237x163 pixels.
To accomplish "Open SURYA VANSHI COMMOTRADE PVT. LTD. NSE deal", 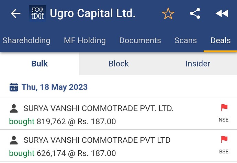I will [x=99, y=109].
